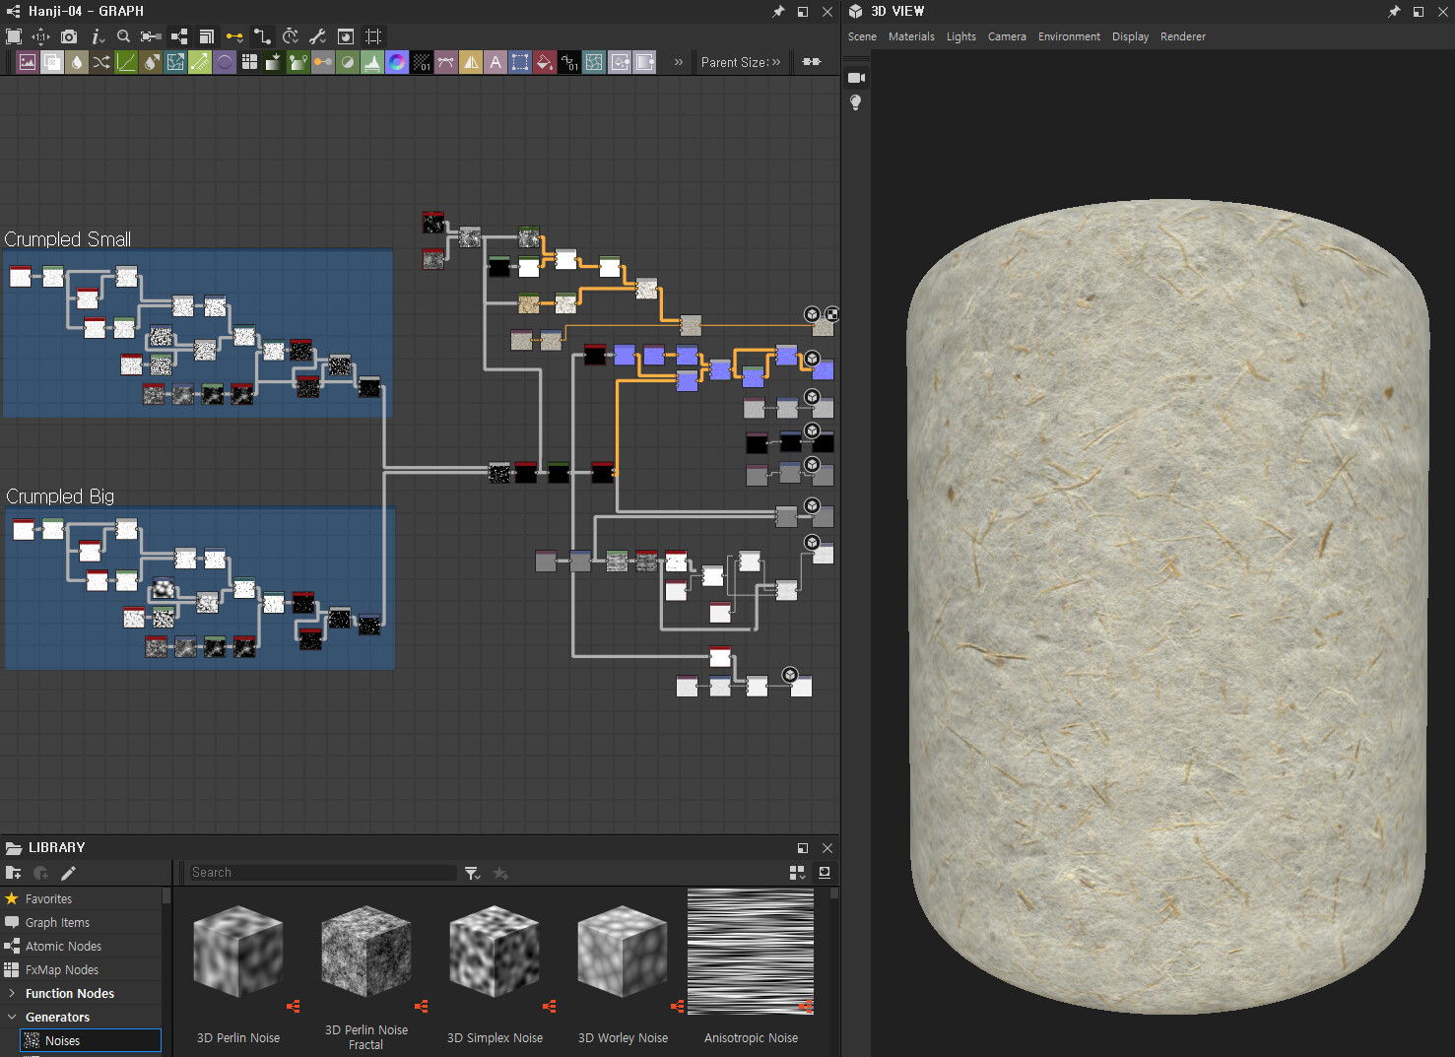Open the library filter dropdown

pos(473,873)
